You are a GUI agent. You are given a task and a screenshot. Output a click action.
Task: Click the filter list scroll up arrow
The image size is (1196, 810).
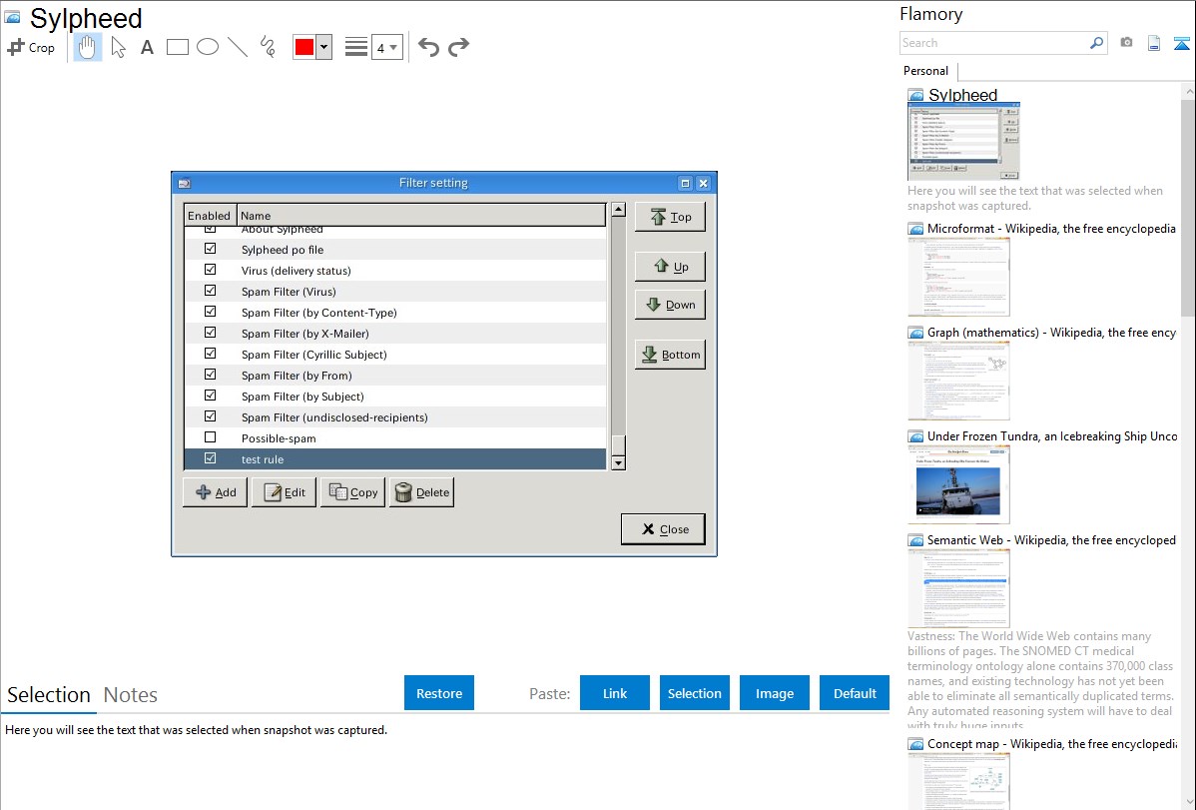(x=619, y=209)
